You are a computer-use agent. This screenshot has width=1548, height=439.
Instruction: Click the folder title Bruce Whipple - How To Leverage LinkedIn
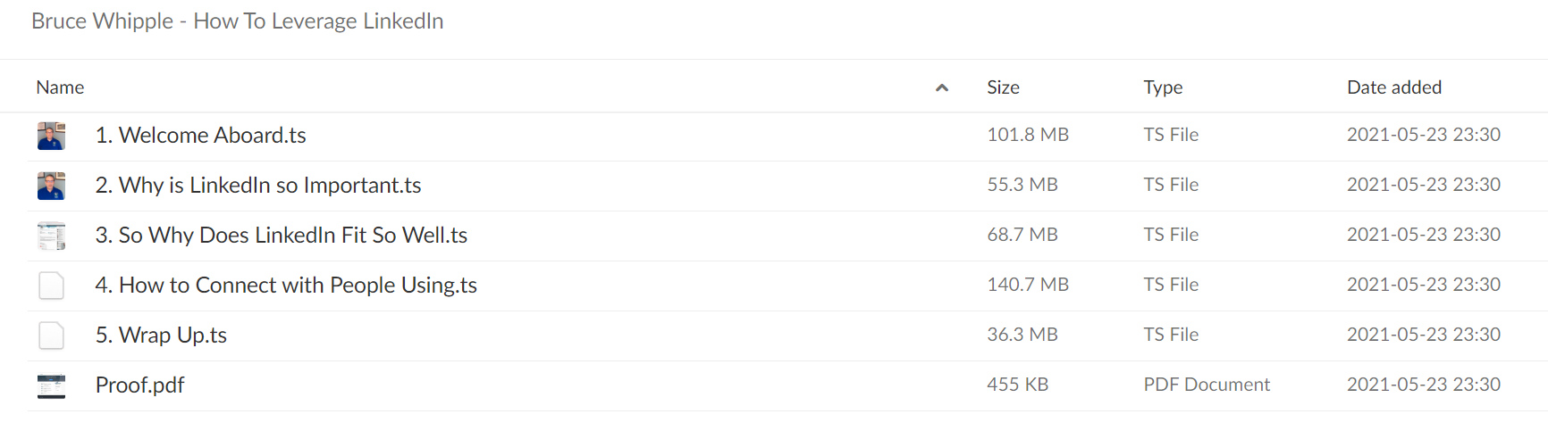coord(237,21)
